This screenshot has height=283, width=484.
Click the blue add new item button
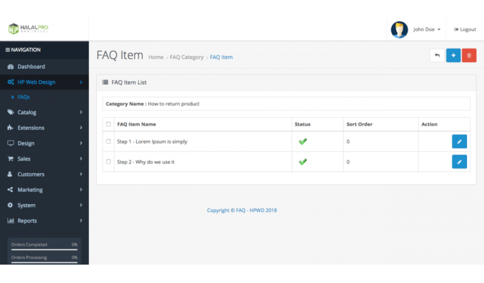(453, 56)
